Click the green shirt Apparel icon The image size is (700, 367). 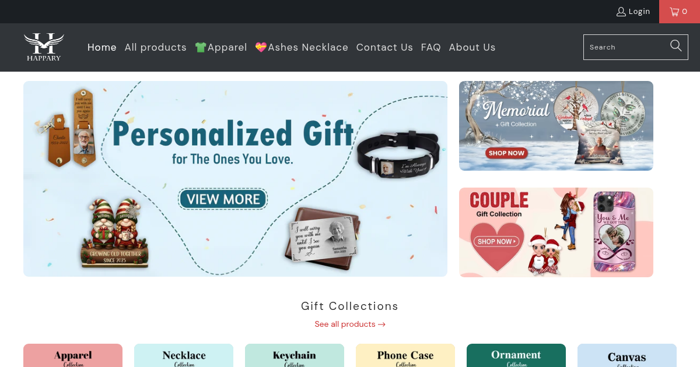pos(201,47)
